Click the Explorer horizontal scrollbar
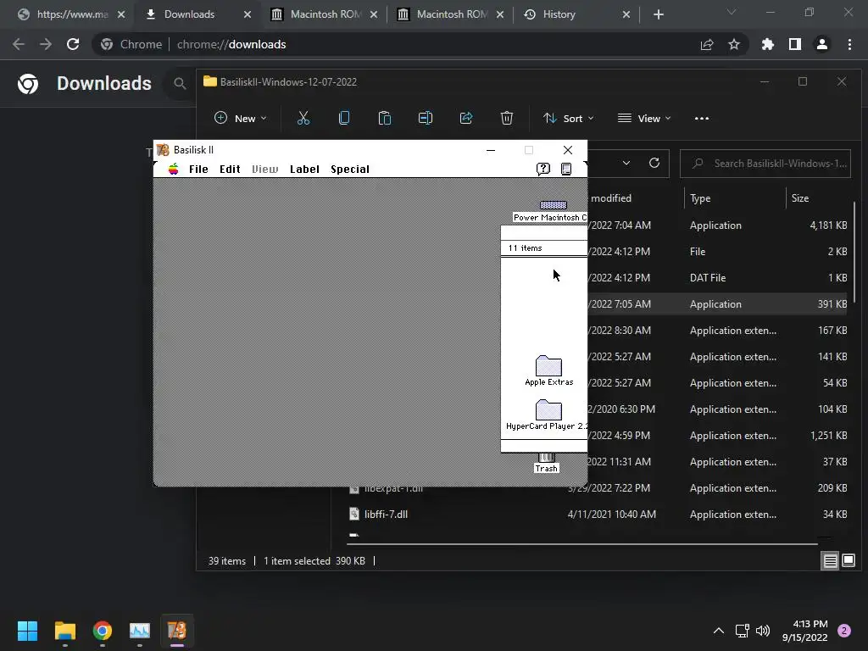Viewport: 868px width, 651px height. tap(581, 544)
